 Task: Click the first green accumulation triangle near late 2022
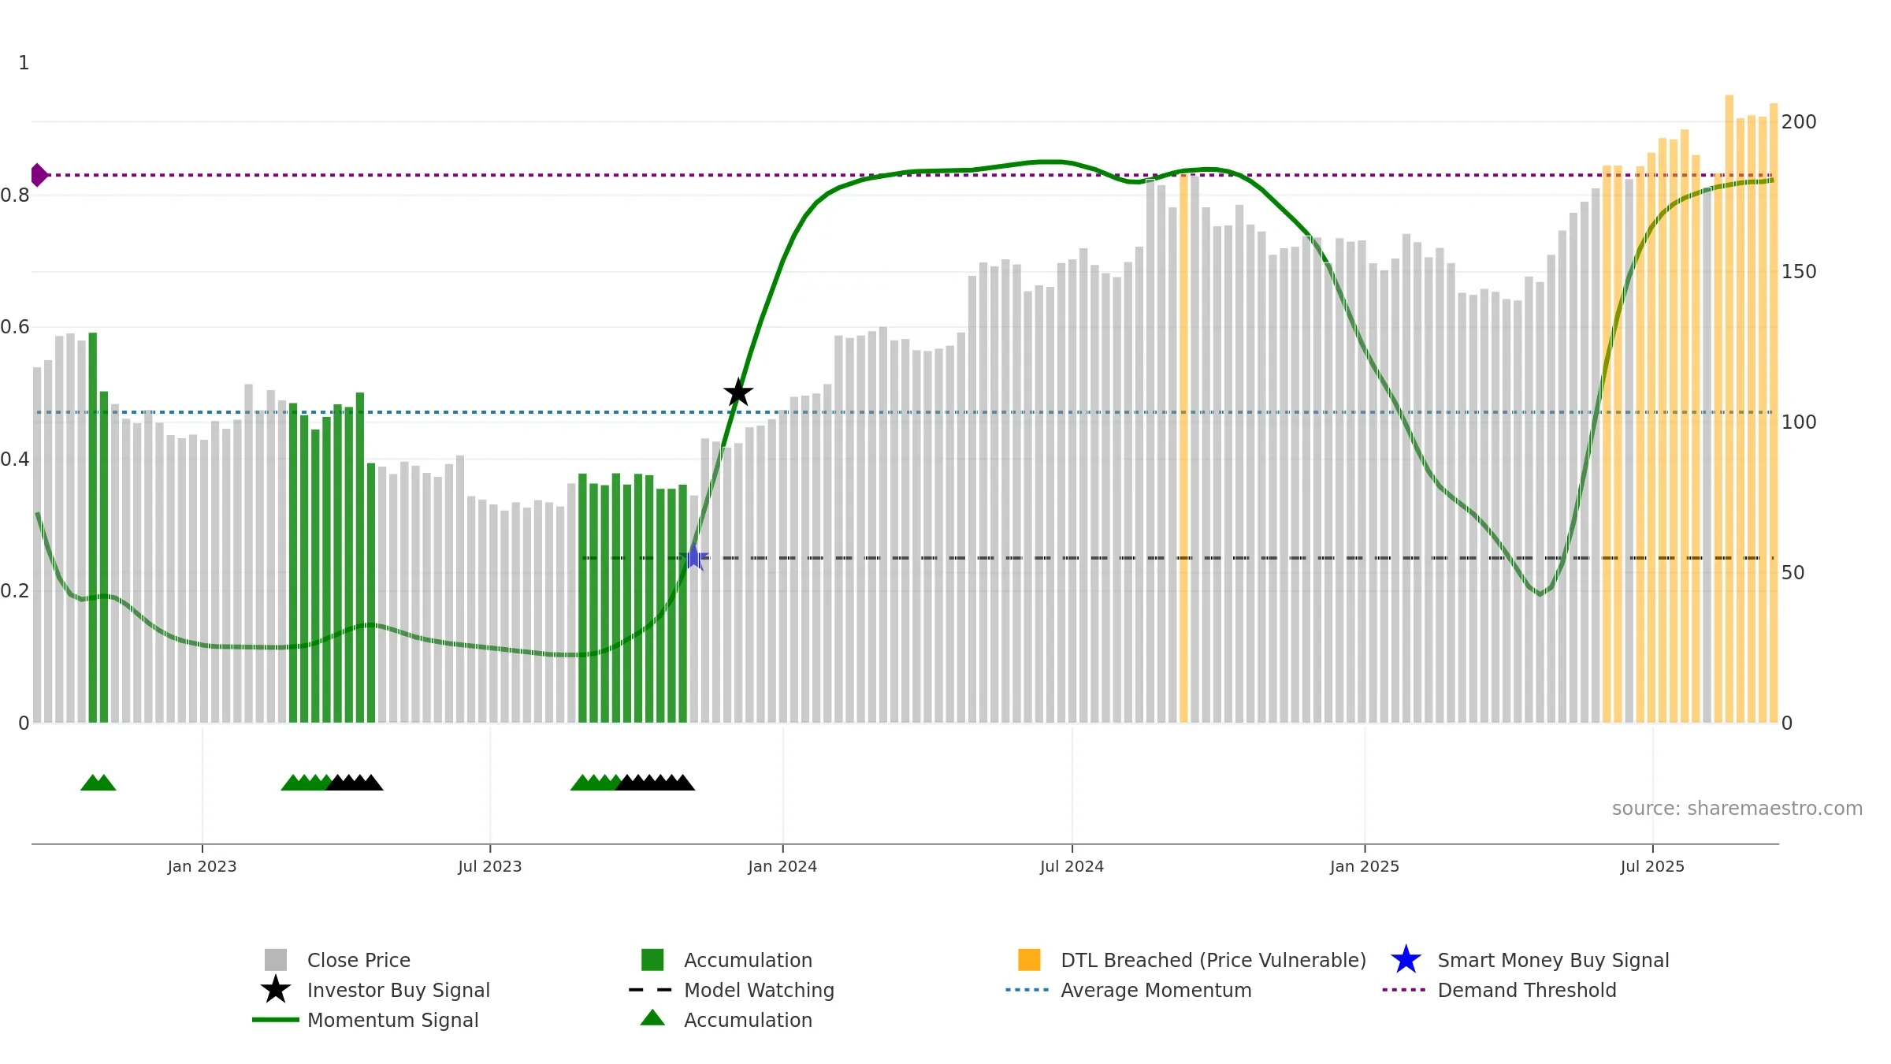point(91,783)
